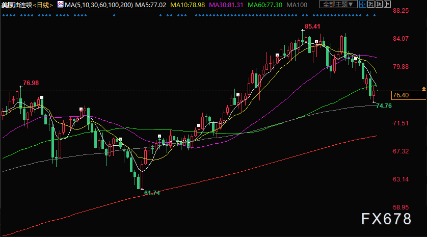Select the MA60:77.30 value

coord(265,5)
